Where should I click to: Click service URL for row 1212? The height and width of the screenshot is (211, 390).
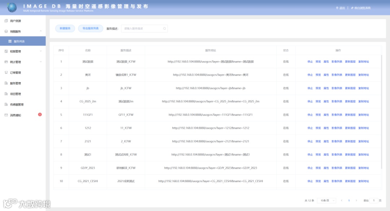(x=211, y=128)
